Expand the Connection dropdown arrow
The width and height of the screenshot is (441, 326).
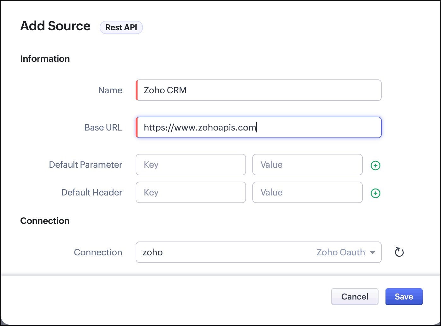[373, 252]
